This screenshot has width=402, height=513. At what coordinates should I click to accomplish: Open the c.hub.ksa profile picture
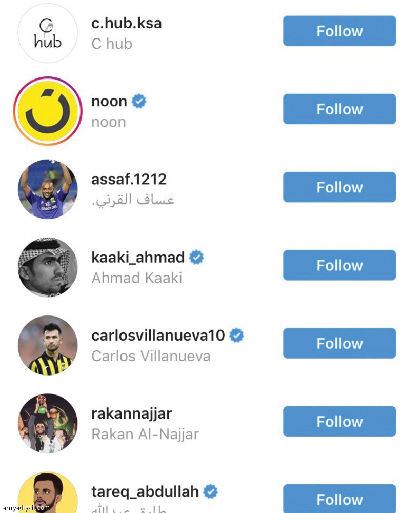point(48,33)
